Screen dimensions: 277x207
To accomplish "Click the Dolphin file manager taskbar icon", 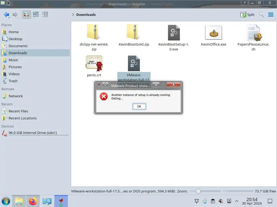I will [19, 201].
